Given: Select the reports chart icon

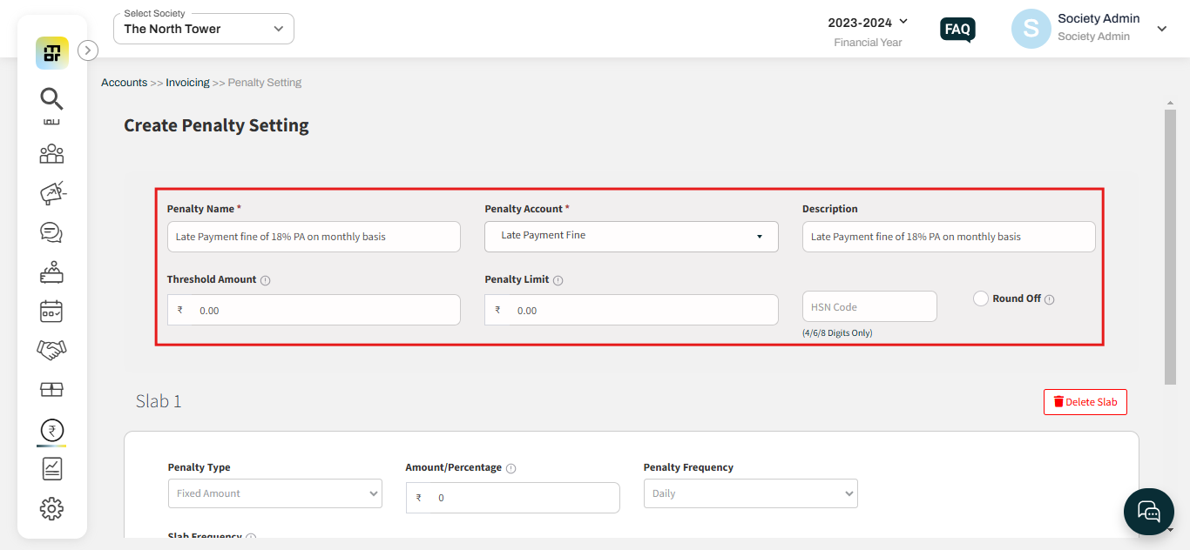Looking at the screenshot, I should (51, 468).
